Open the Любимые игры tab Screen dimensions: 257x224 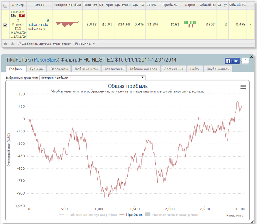[x=86, y=69]
